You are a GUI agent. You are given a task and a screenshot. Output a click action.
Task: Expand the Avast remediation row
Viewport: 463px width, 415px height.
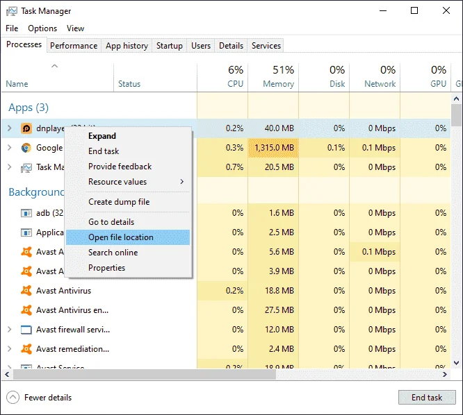[10, 349]
